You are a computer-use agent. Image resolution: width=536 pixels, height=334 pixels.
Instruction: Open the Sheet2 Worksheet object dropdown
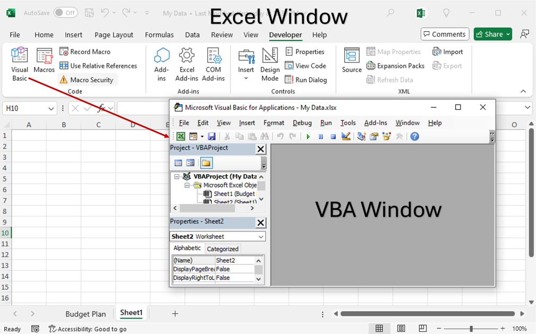tap(261, 237)
